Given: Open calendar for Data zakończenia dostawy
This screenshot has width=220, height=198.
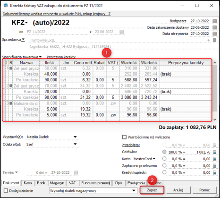Looking at the screenshot, I should [x=214, y=27].
